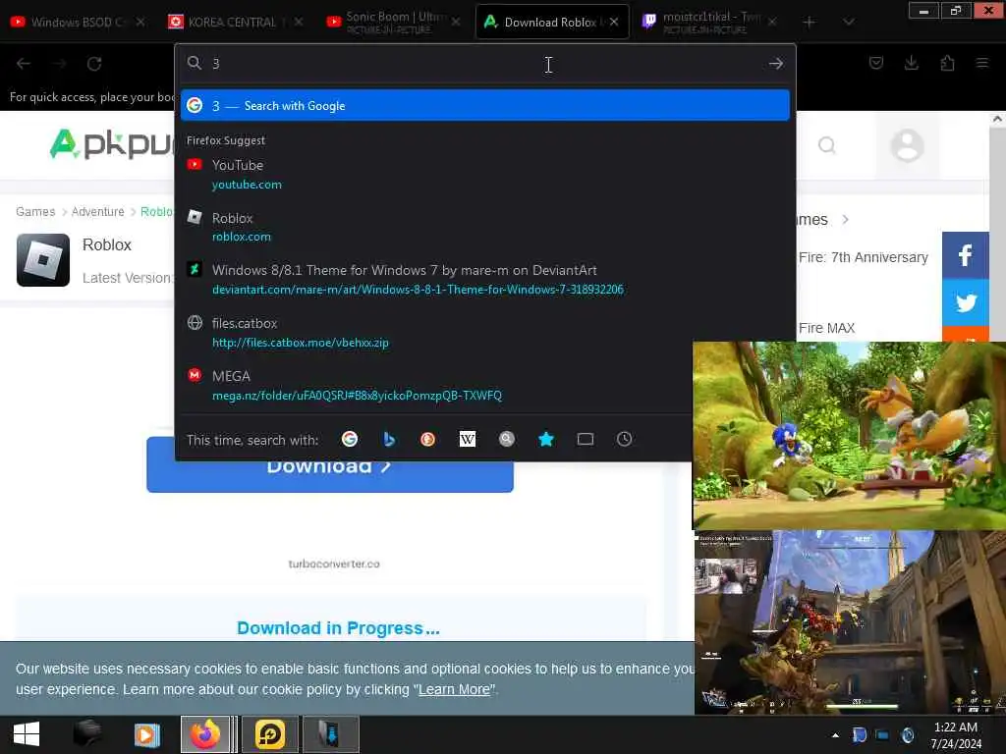Open the media player taskbar icon
Viewport: 1006px width, 754px height.
(147, 734)
